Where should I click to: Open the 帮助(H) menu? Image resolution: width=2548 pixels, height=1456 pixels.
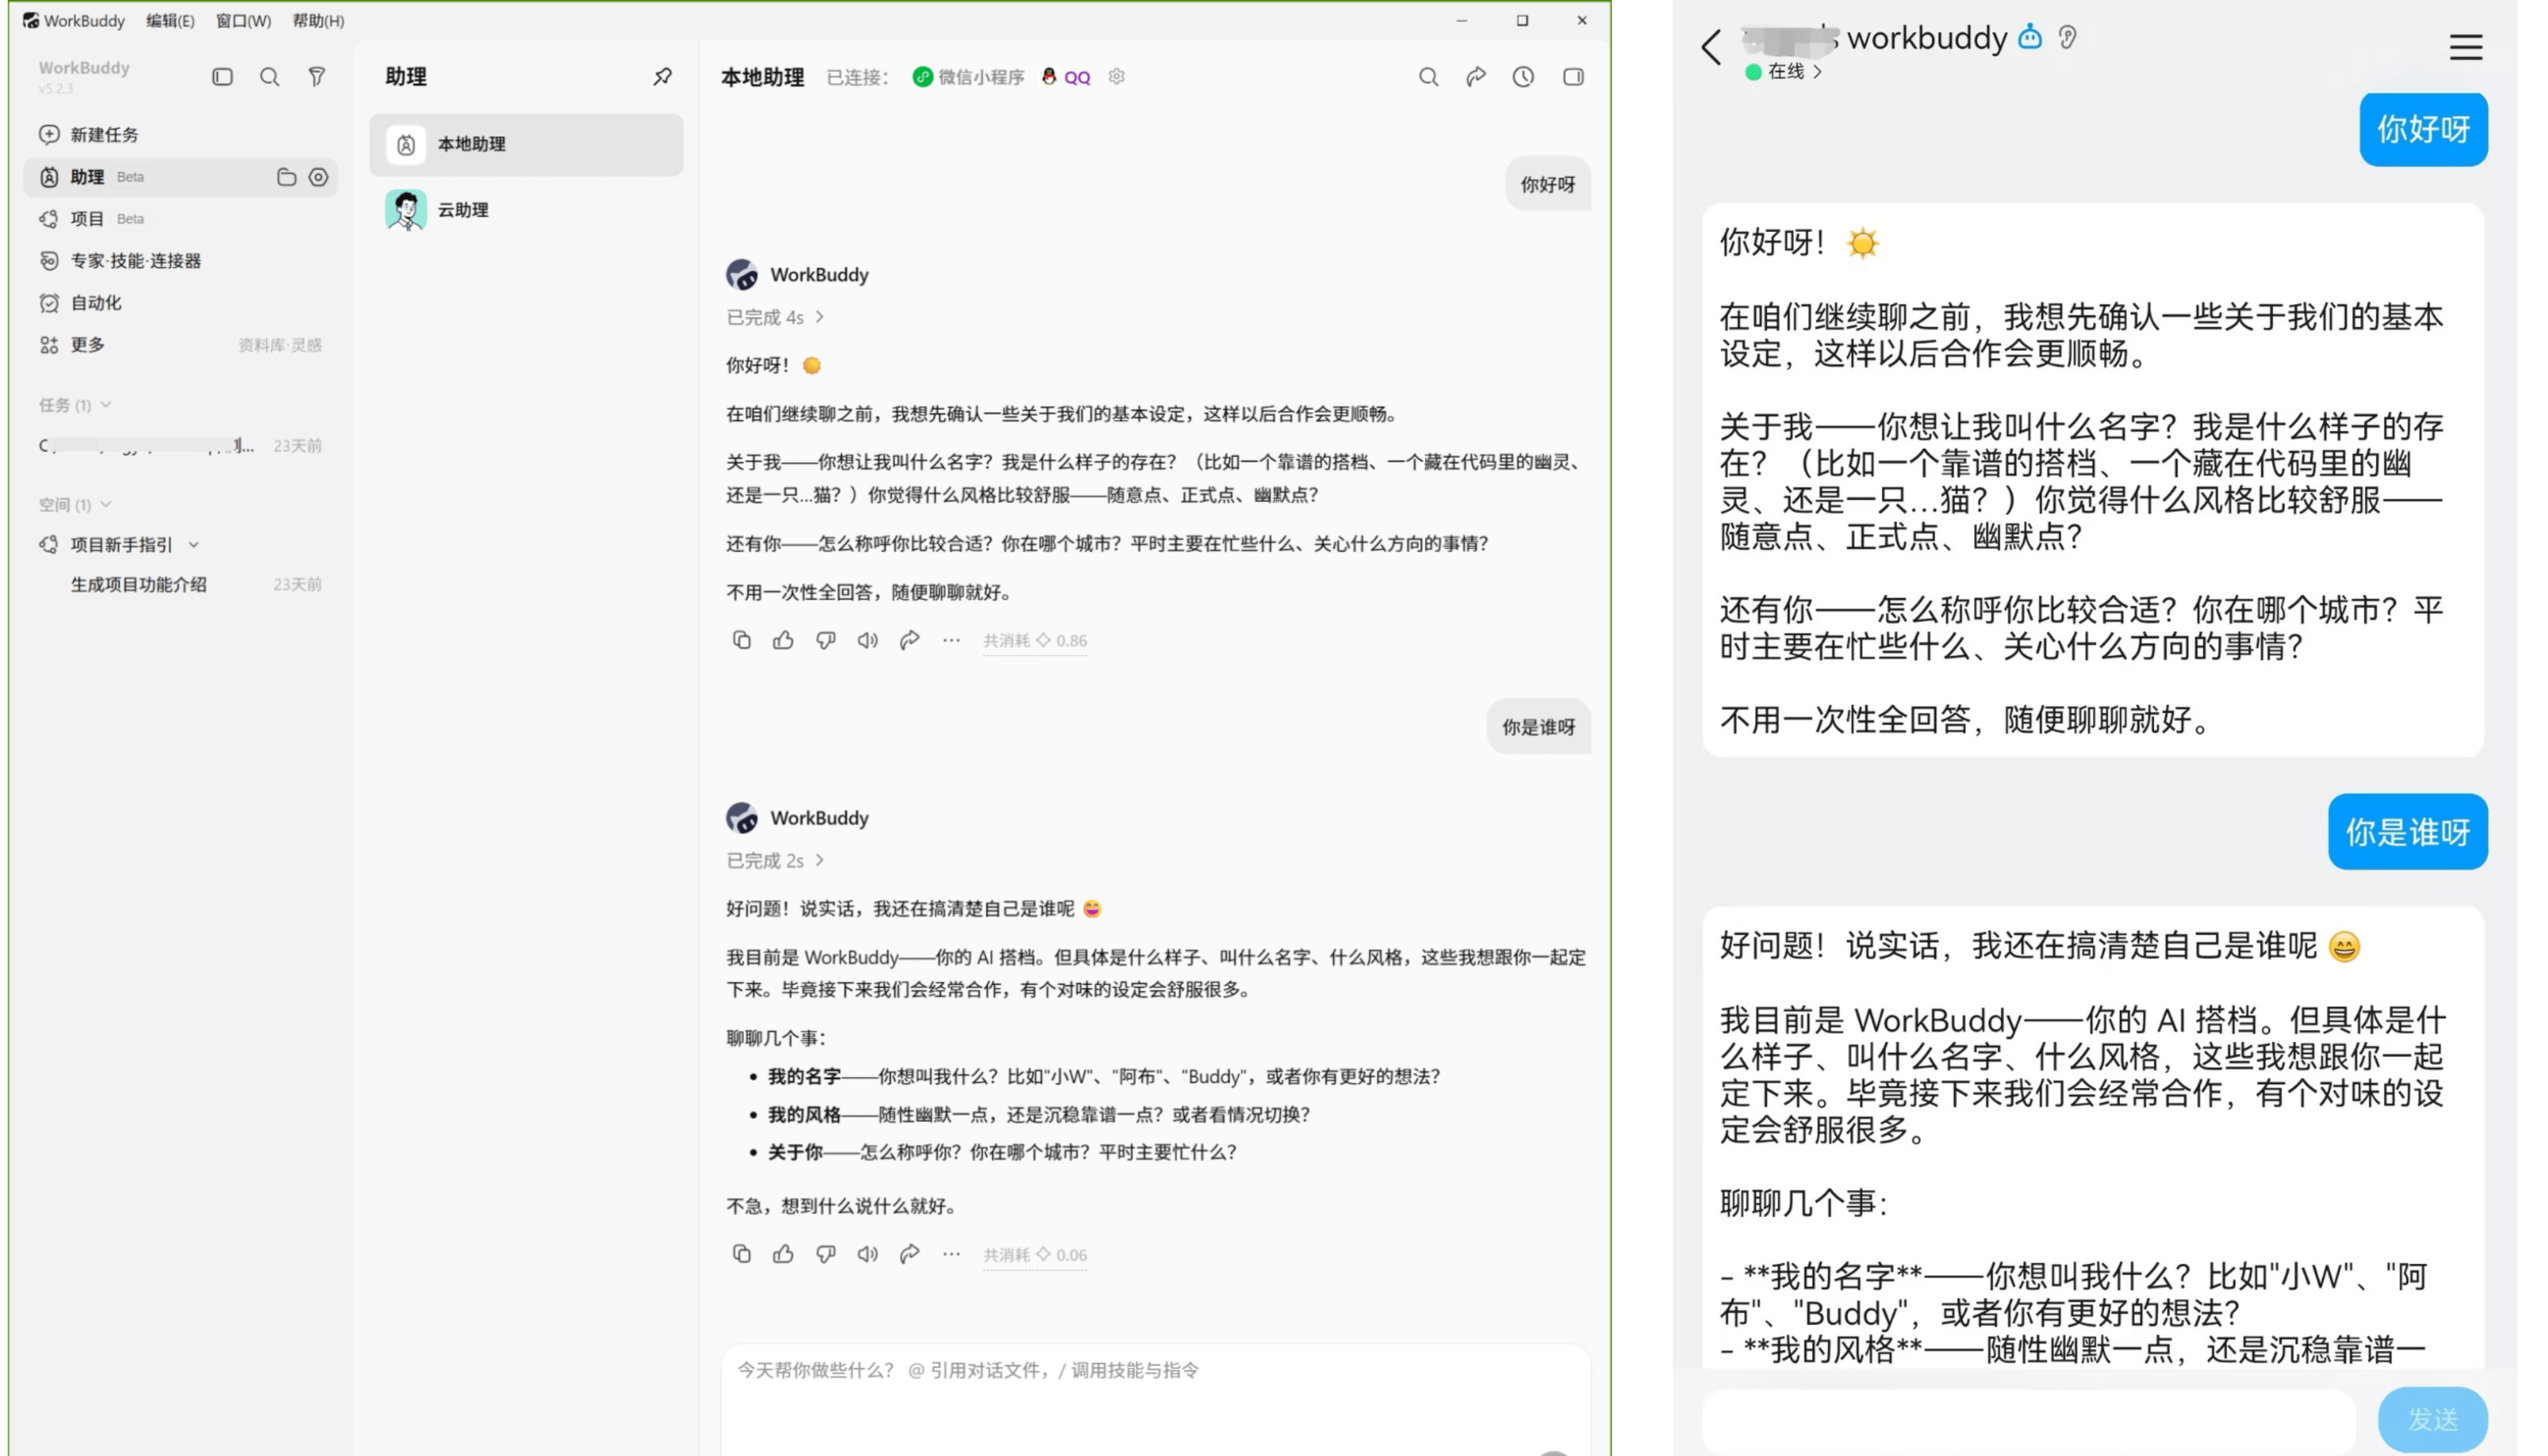pos(318,21)
